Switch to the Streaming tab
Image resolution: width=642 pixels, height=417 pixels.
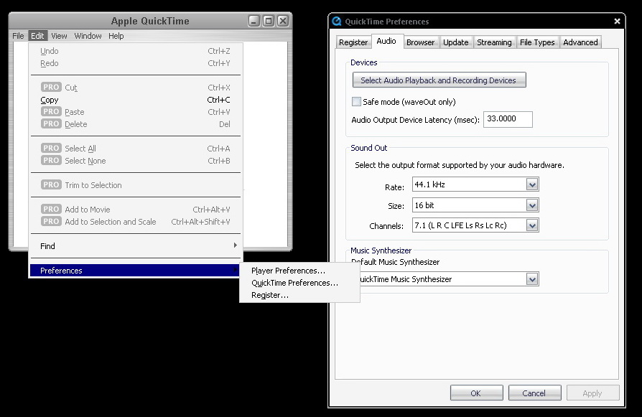click(494, 42)
